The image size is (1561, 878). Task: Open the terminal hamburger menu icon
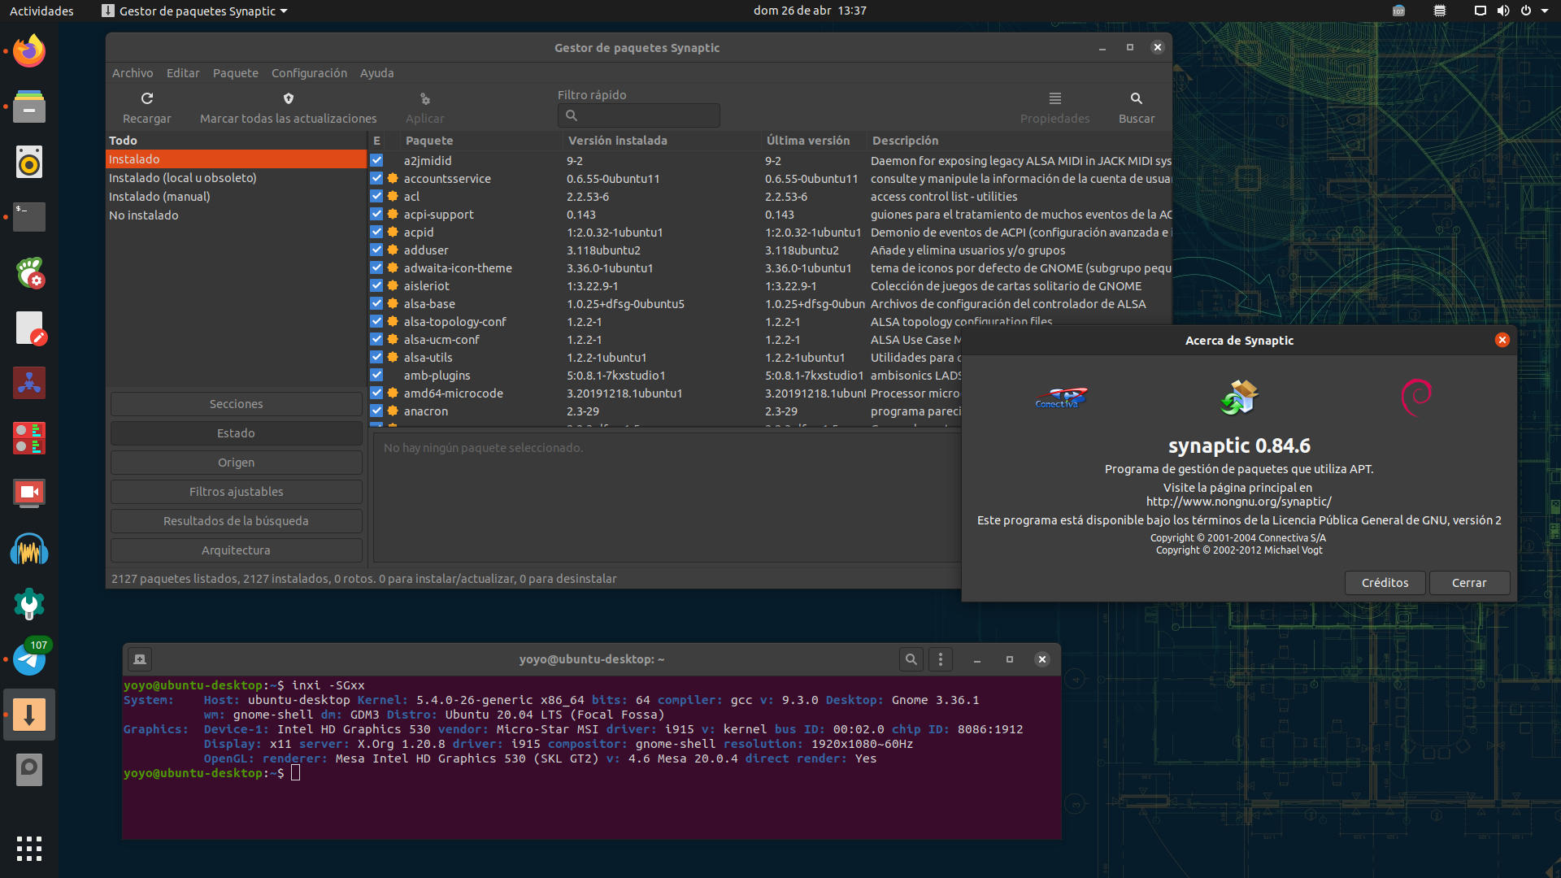pos(941,659)
